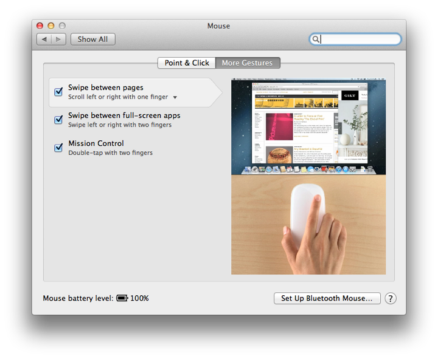Close the Mouse preferences window
This screenshot has height=359, width=438.
(x=40, y=26)
